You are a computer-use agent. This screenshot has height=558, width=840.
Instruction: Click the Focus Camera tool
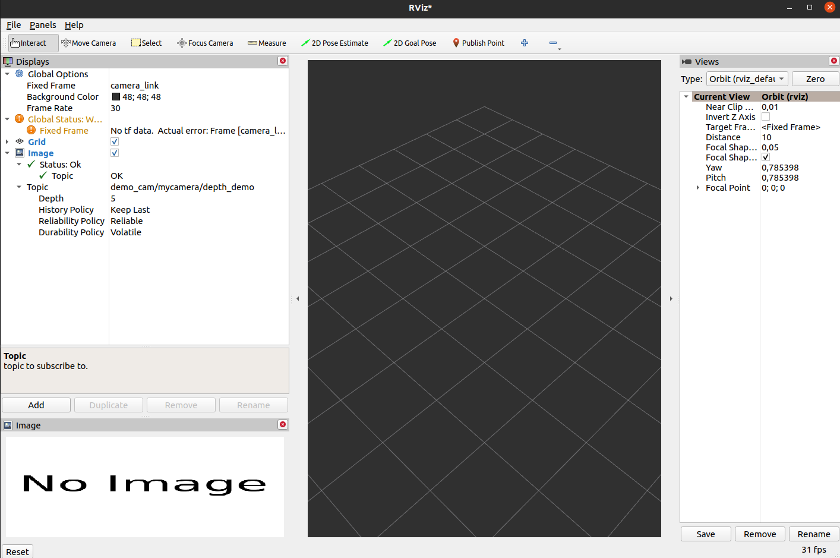click(205, 43)
